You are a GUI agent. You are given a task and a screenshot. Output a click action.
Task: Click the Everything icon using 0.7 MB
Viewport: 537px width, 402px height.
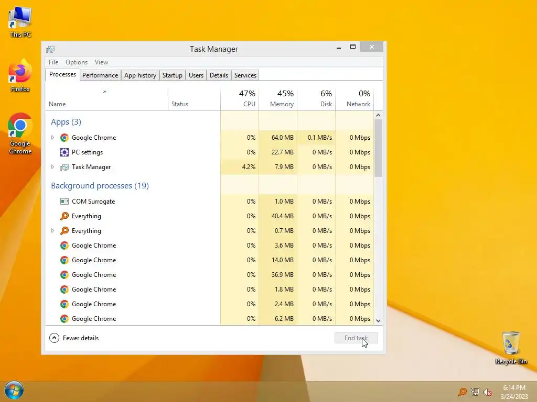click(x=64, y=231)
